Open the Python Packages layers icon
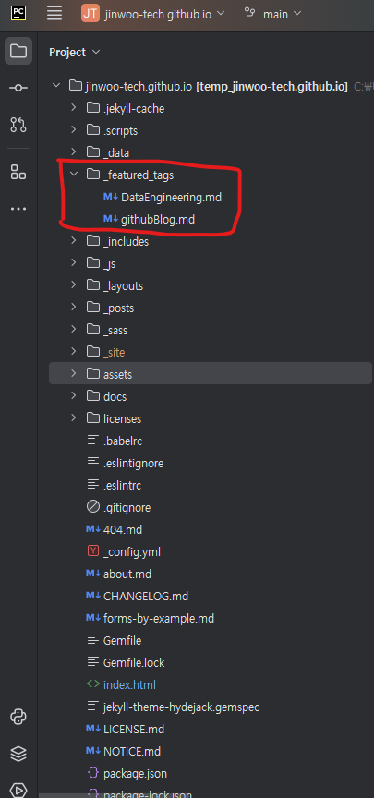The image size is (374, 798). pyautogui.click(x=18, y=754)
